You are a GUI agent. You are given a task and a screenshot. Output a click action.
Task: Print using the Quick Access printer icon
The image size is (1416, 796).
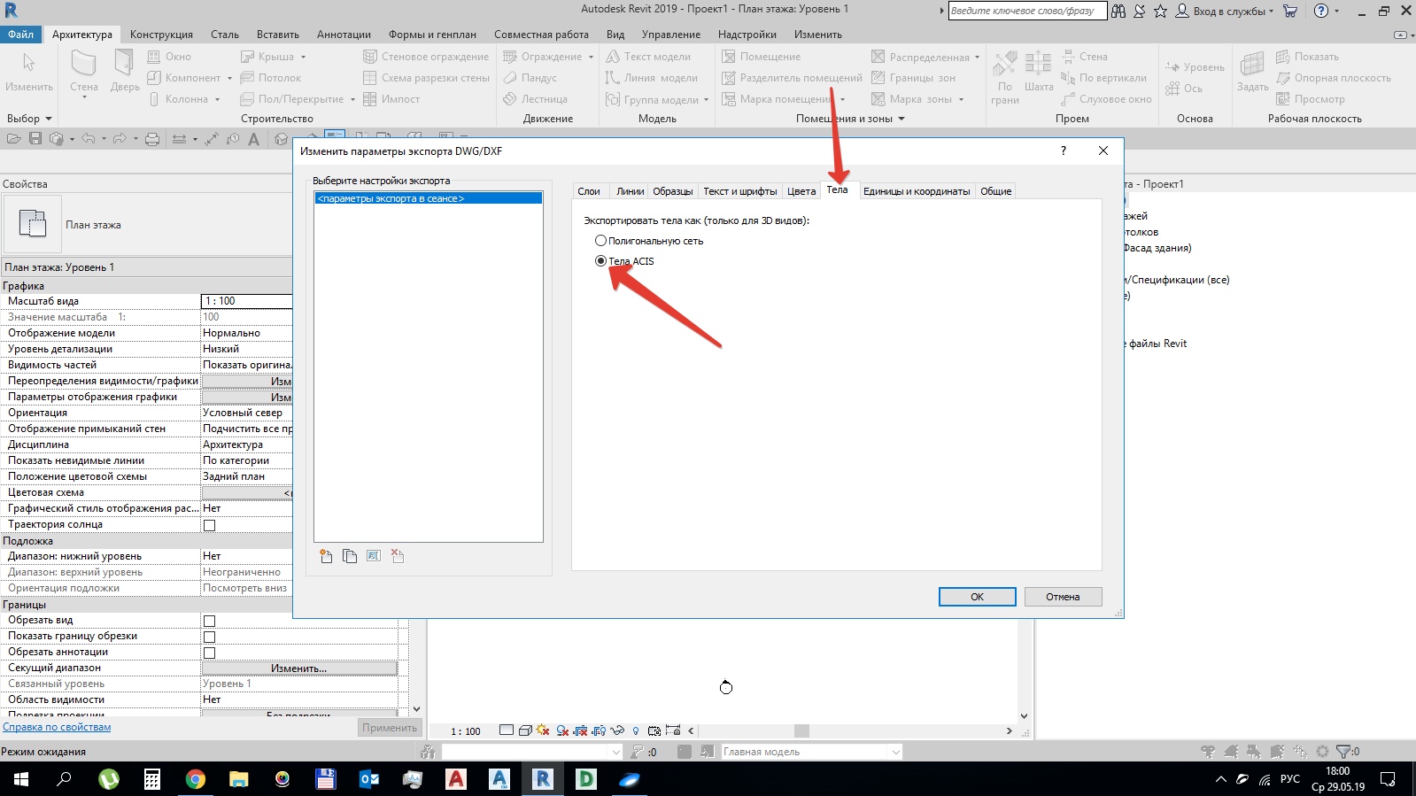[152, 139]
